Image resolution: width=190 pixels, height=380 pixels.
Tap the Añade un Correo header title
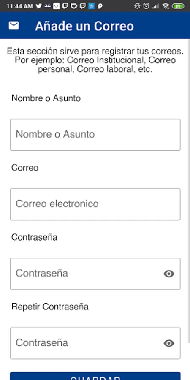84,26
